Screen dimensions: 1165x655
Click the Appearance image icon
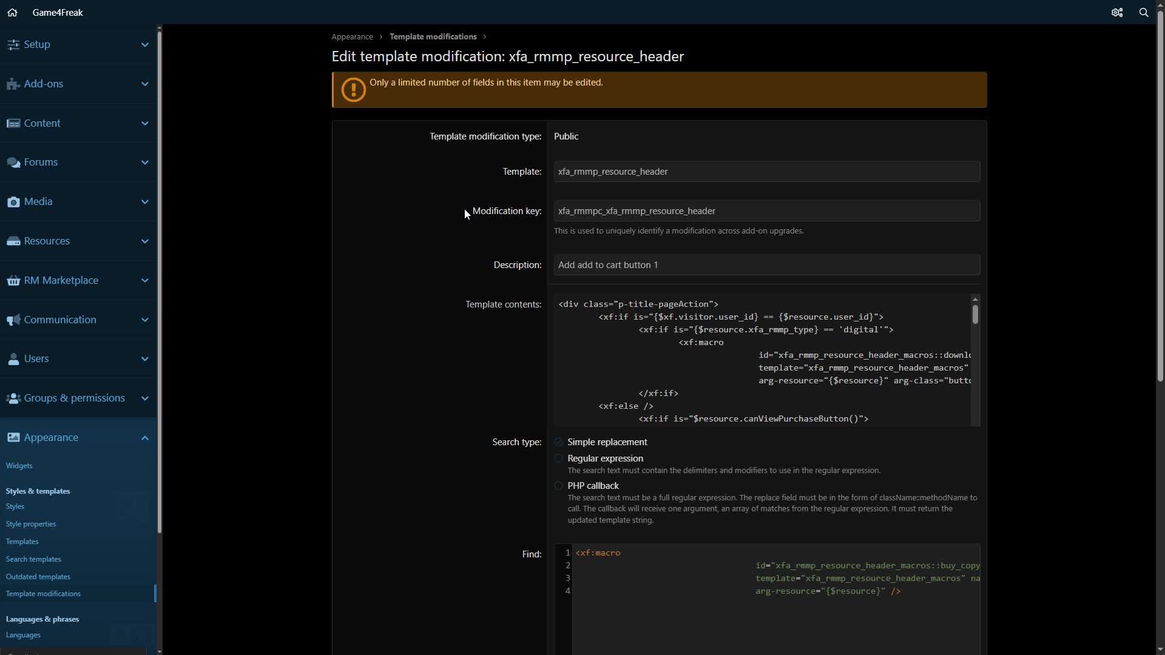(13, 437)
